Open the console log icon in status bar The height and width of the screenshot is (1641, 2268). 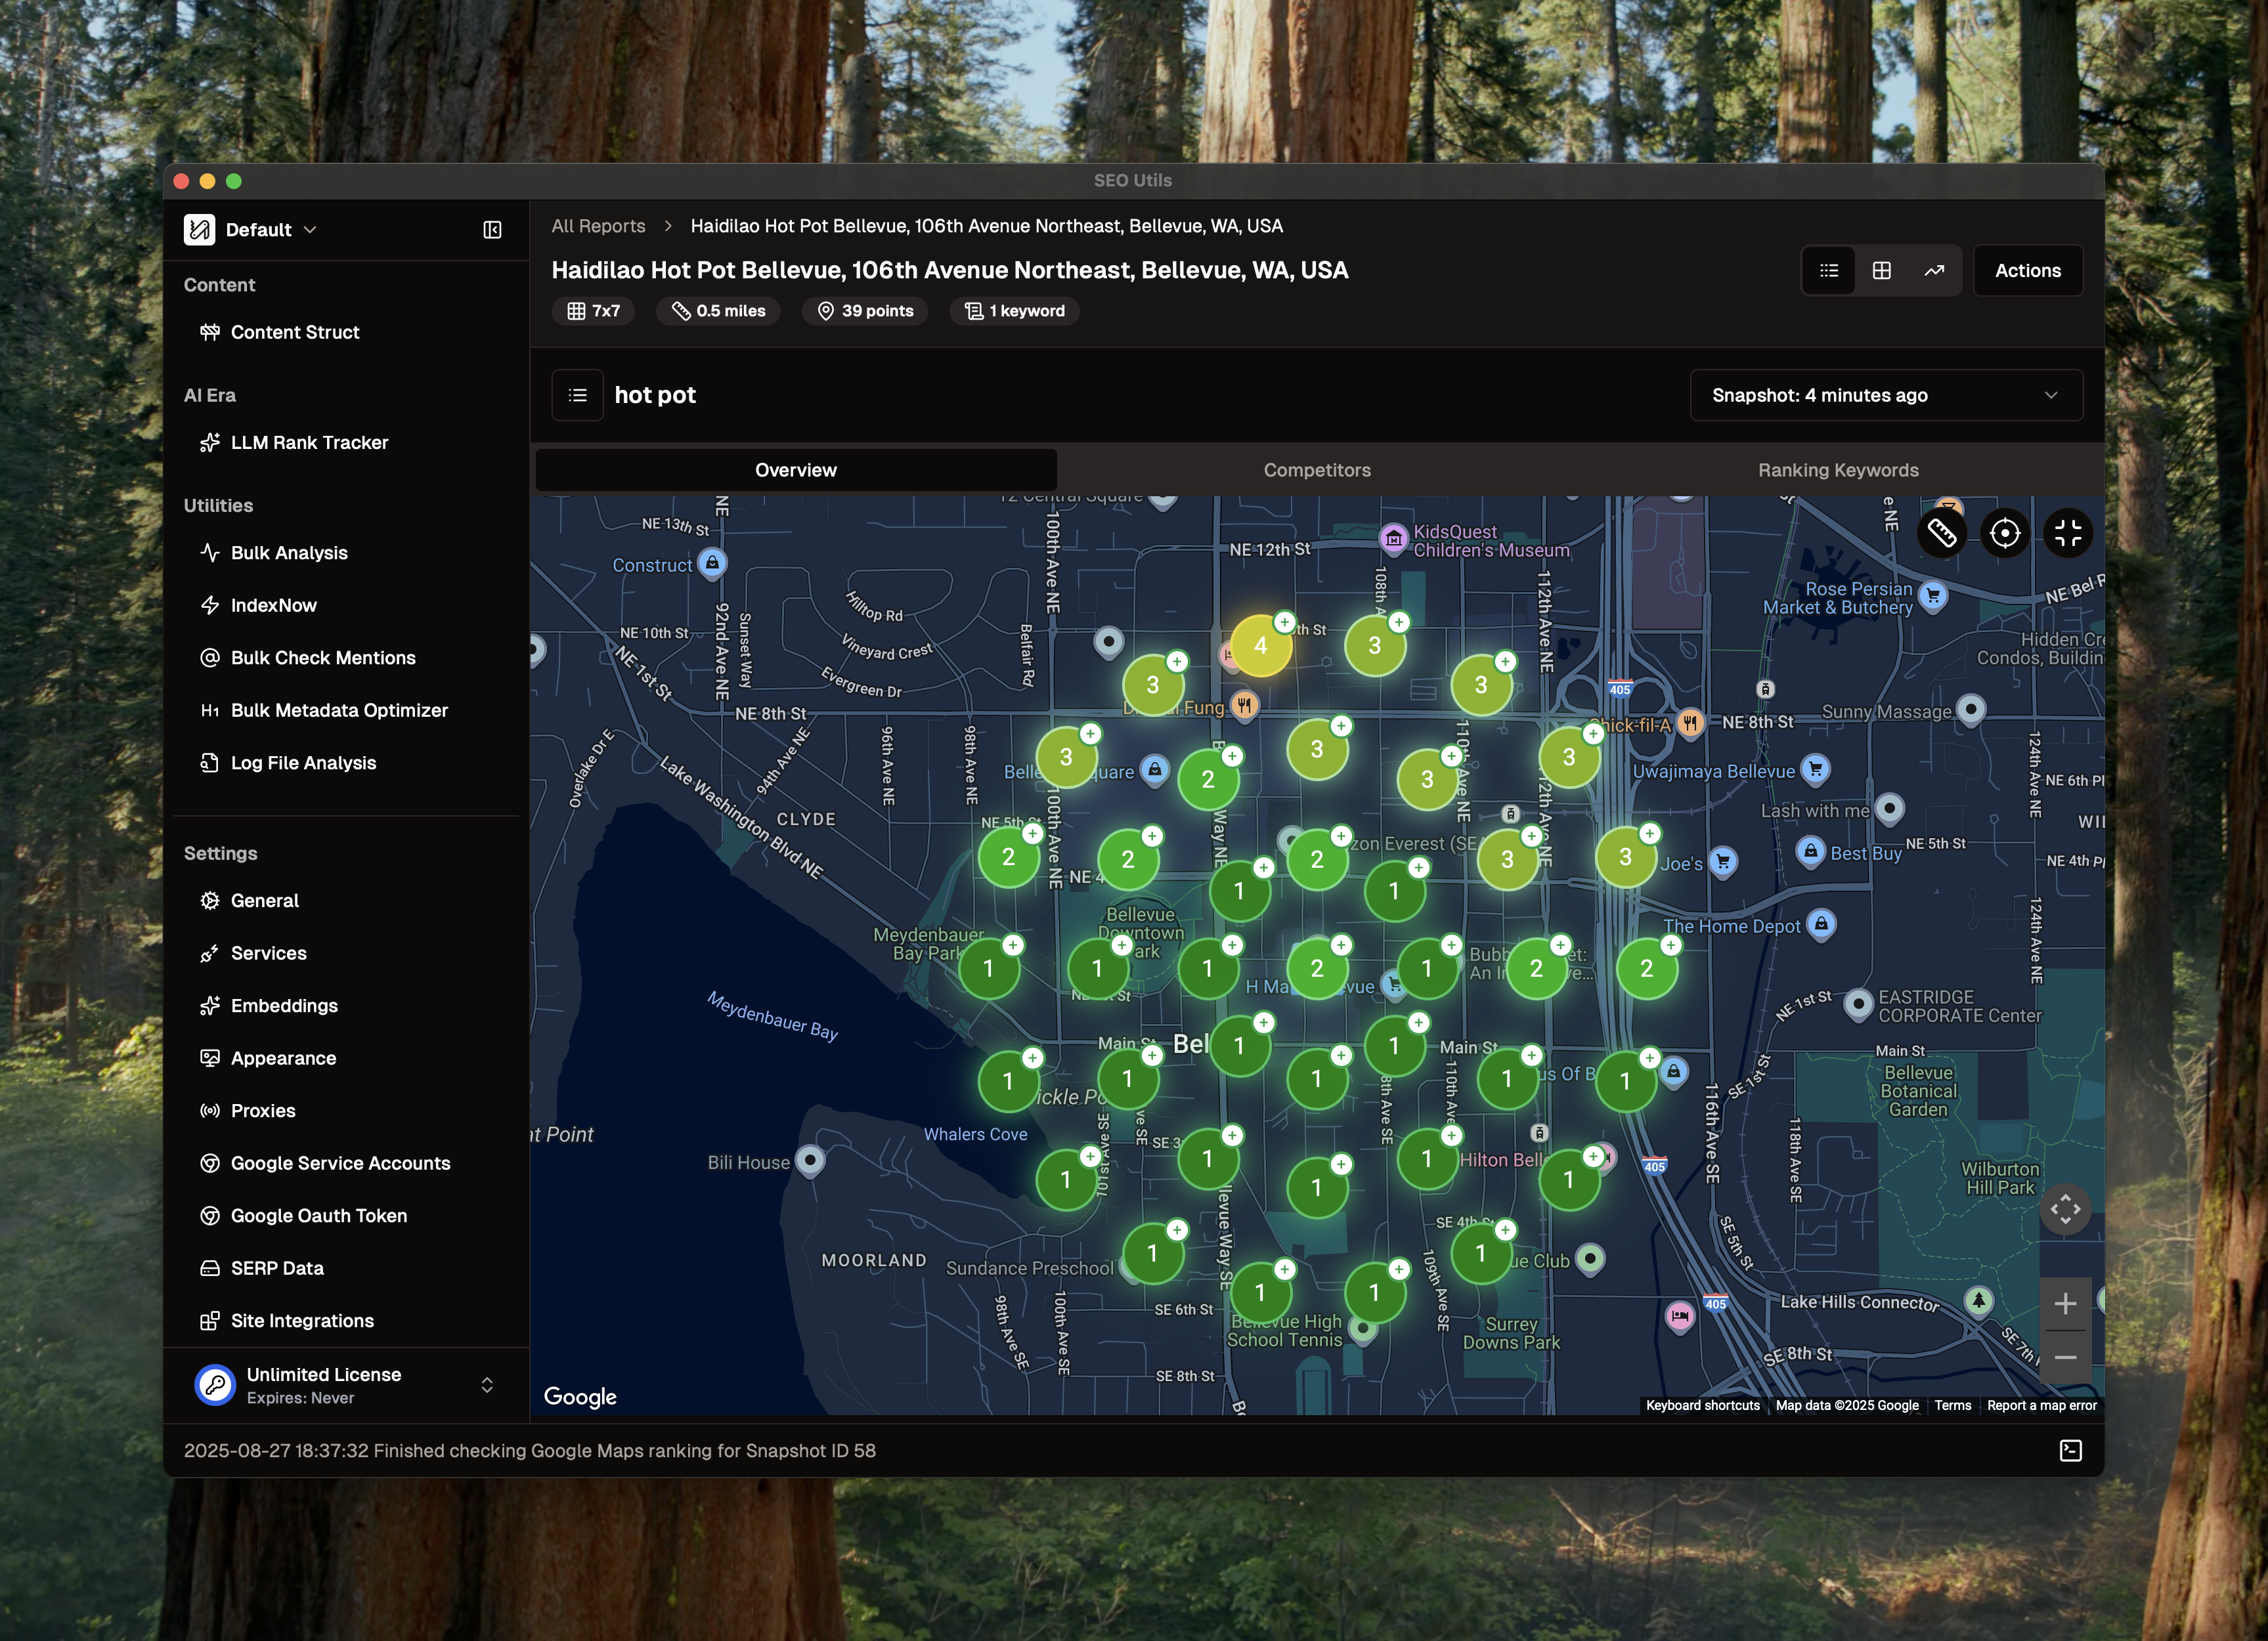click(x=2070, y=1450)
